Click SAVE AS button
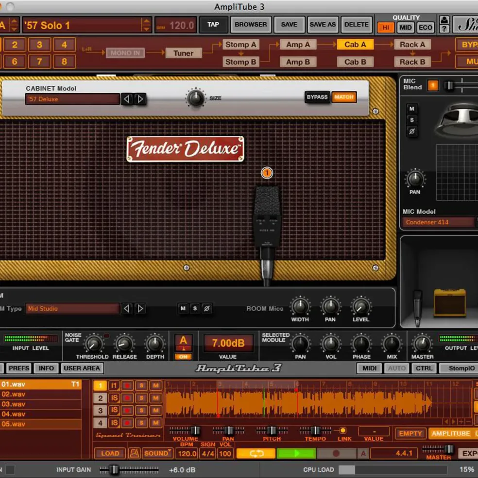 [323, 24]
